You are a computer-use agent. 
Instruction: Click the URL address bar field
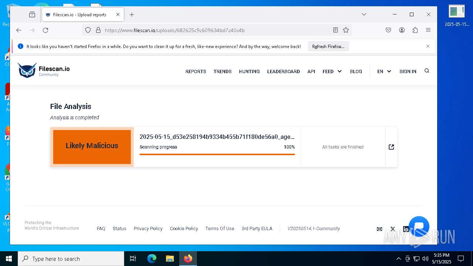click(x=216, y=30)
